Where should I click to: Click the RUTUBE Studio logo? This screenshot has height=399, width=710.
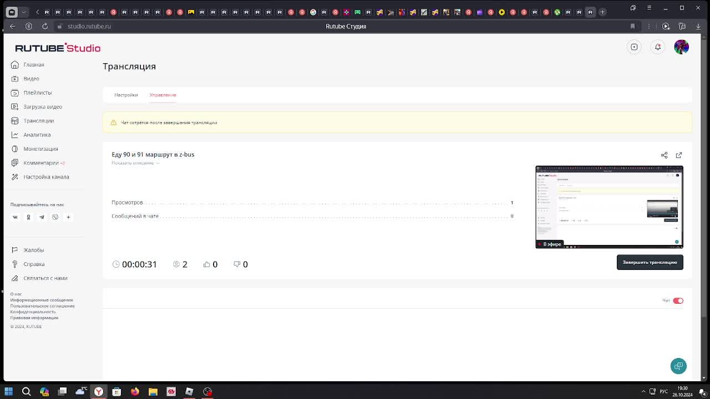[x=58, y=48]
